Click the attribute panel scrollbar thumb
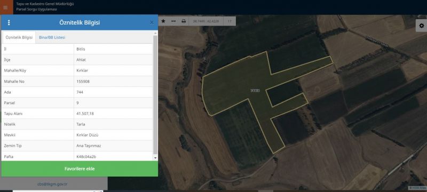Screen dimensions: 427x192 point(155,94)
